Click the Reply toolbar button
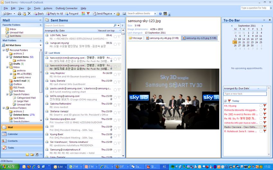The image size is (273, 170). (39, 13)
